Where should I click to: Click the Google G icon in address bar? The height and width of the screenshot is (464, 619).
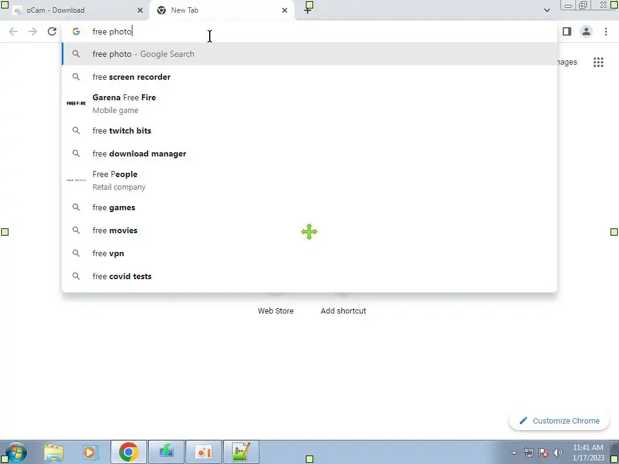coord(76,31)
